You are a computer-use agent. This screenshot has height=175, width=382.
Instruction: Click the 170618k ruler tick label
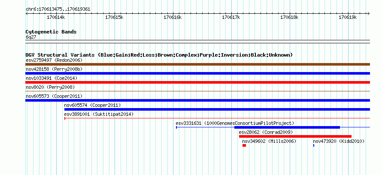(290, 17)
